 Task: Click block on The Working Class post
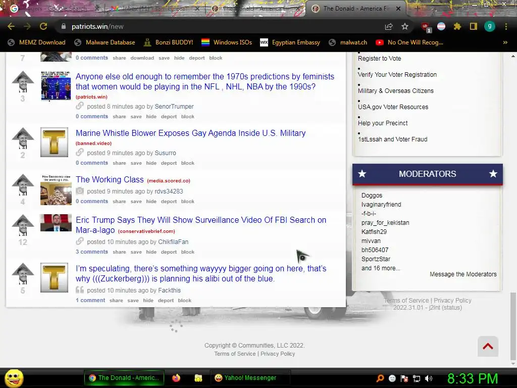[188, 201]
